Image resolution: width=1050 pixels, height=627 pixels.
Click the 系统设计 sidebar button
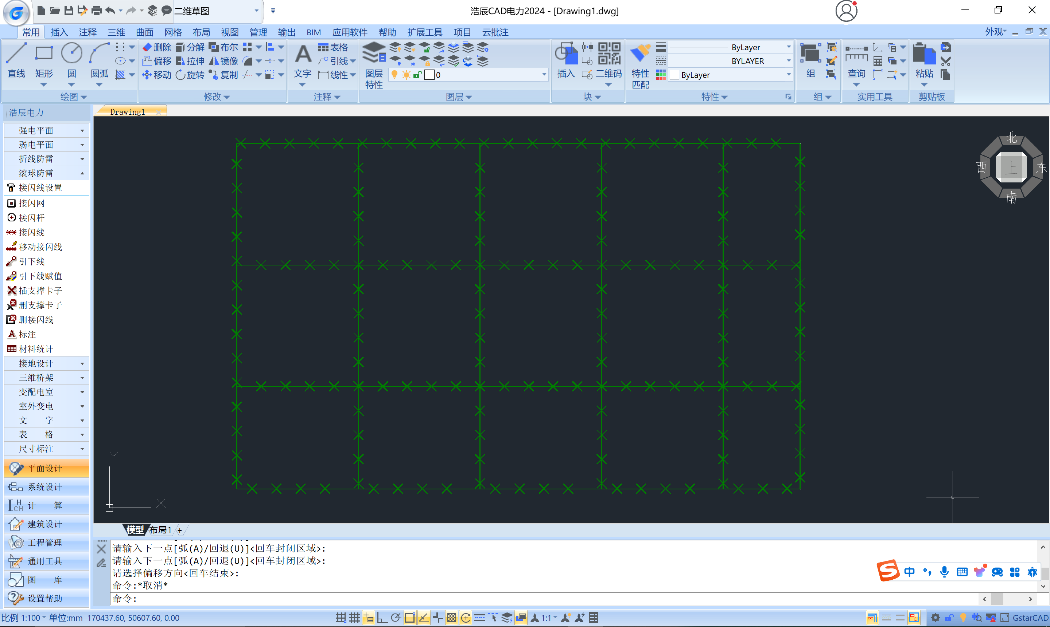(x=45, y=487)
